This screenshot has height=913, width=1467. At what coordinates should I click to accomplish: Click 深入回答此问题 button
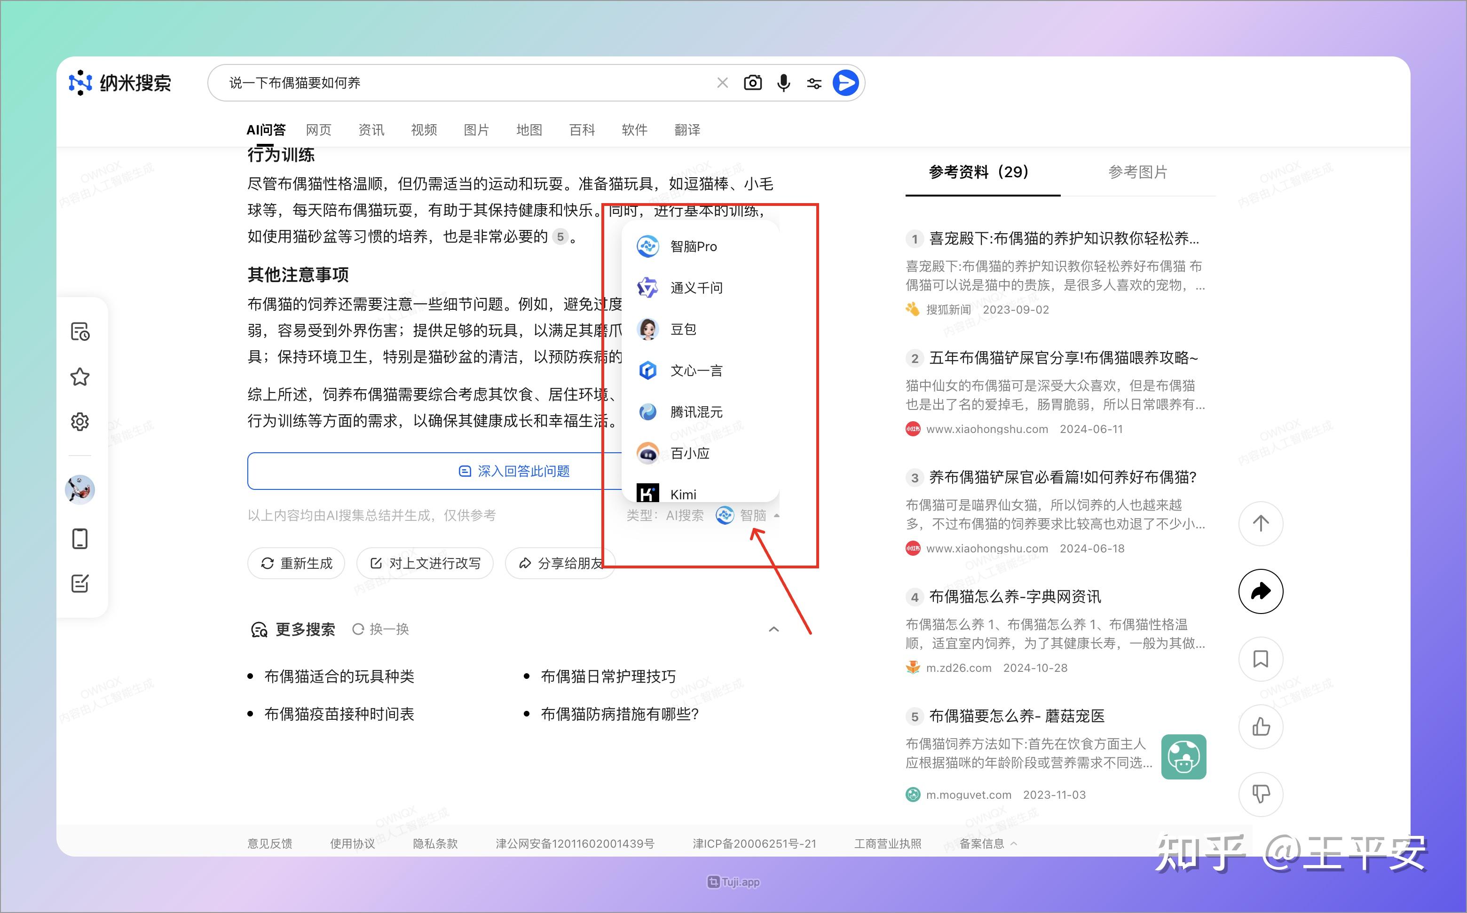pyautogui.click(x=514, y=471)
